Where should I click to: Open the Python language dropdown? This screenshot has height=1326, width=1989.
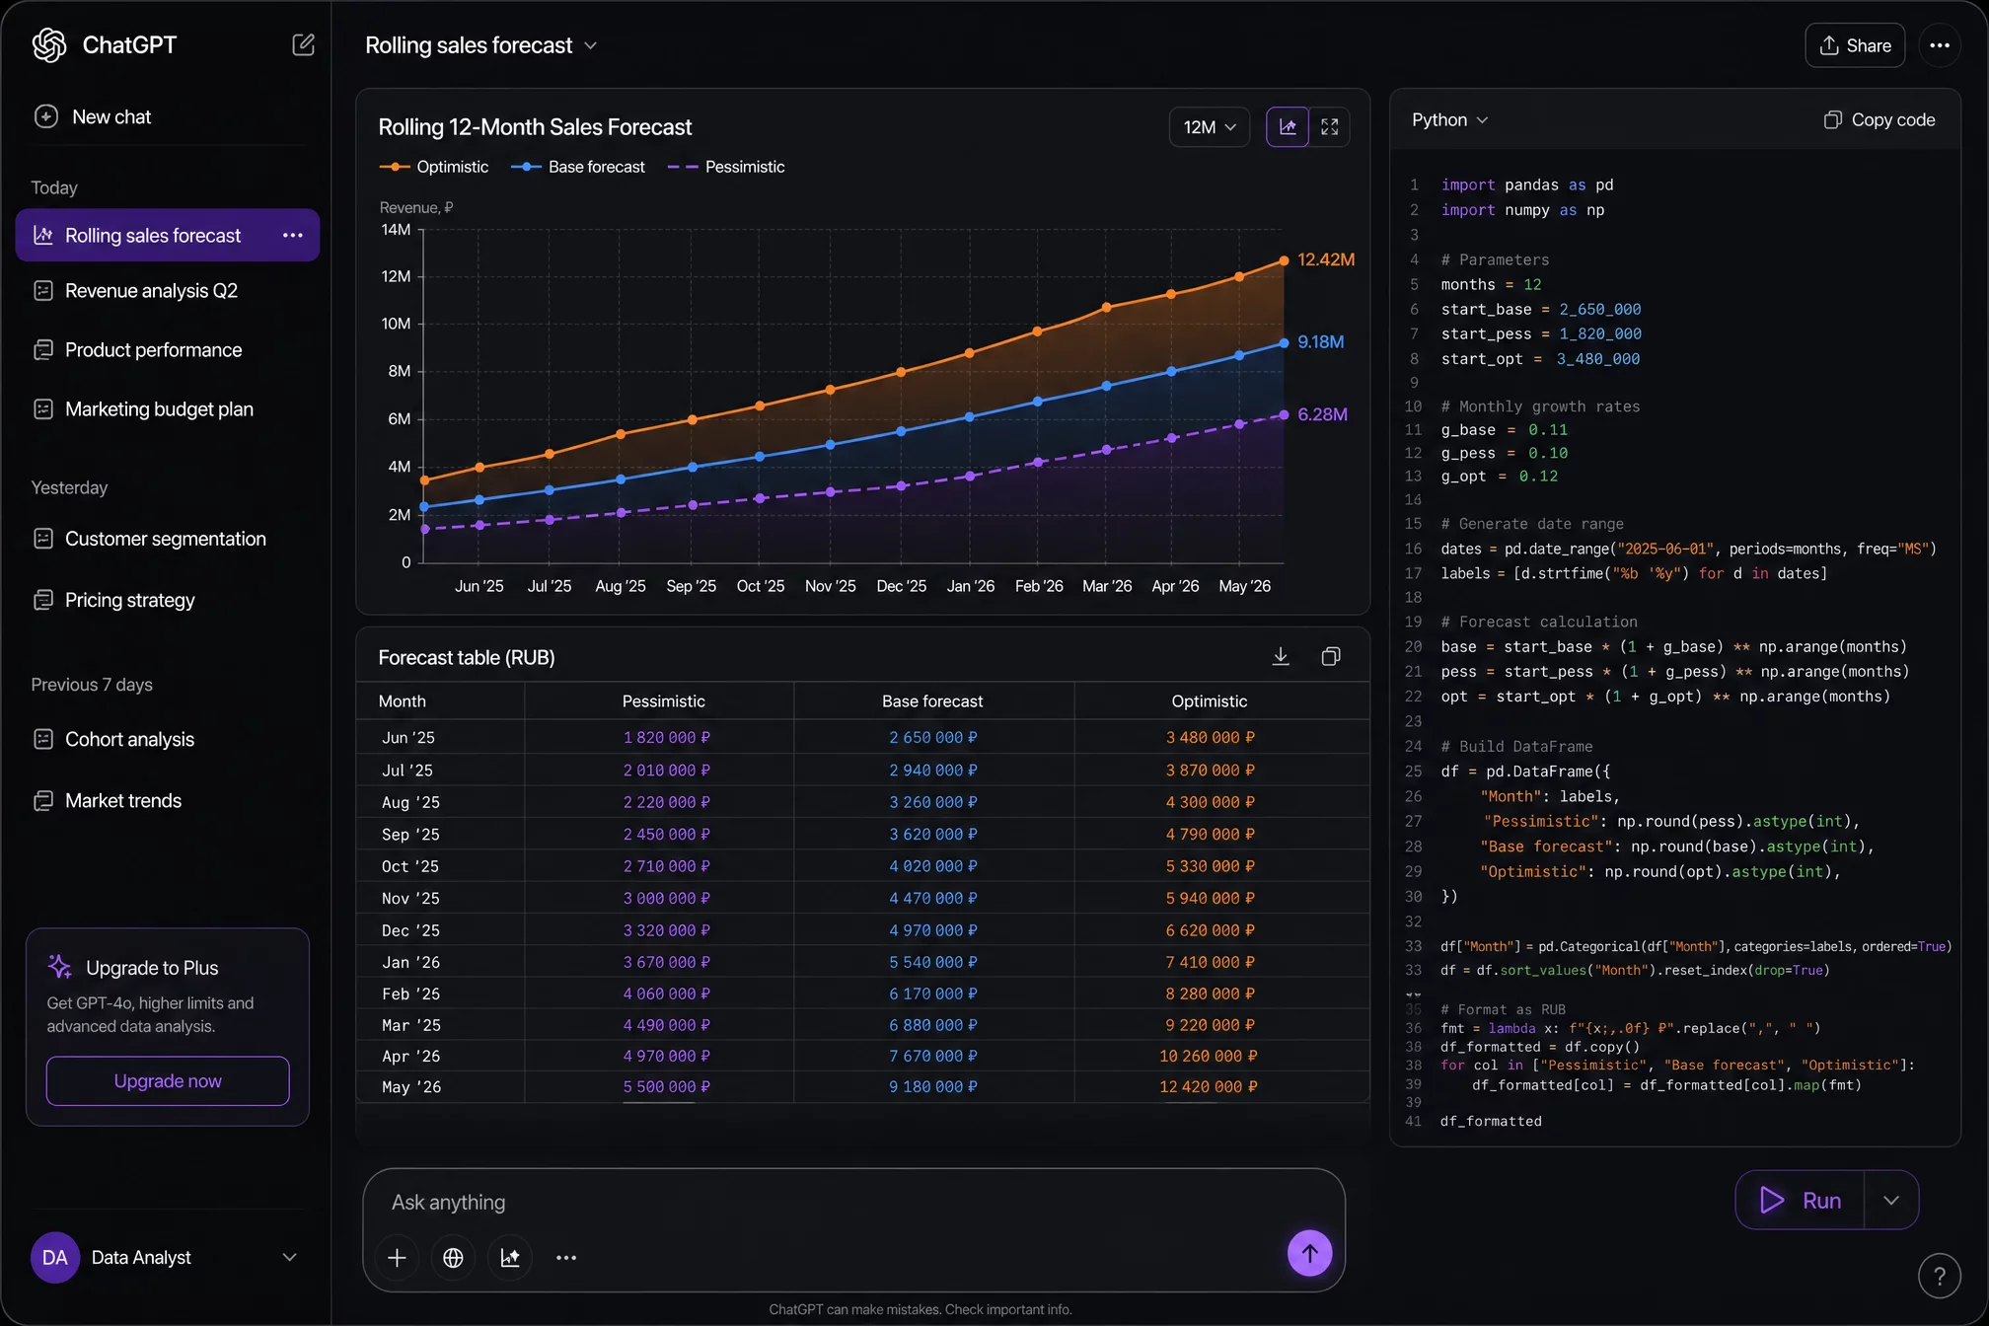click(x=1450, y=119)
